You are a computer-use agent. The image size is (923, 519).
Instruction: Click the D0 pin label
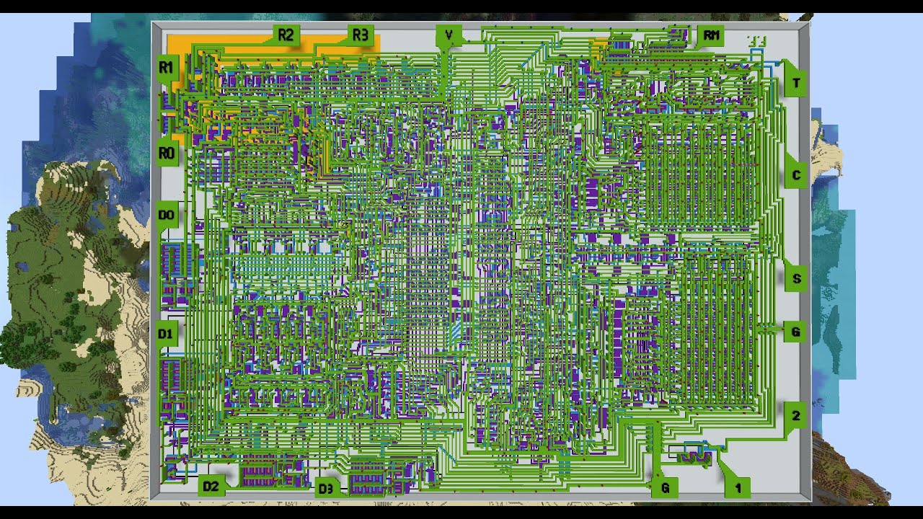167,215
